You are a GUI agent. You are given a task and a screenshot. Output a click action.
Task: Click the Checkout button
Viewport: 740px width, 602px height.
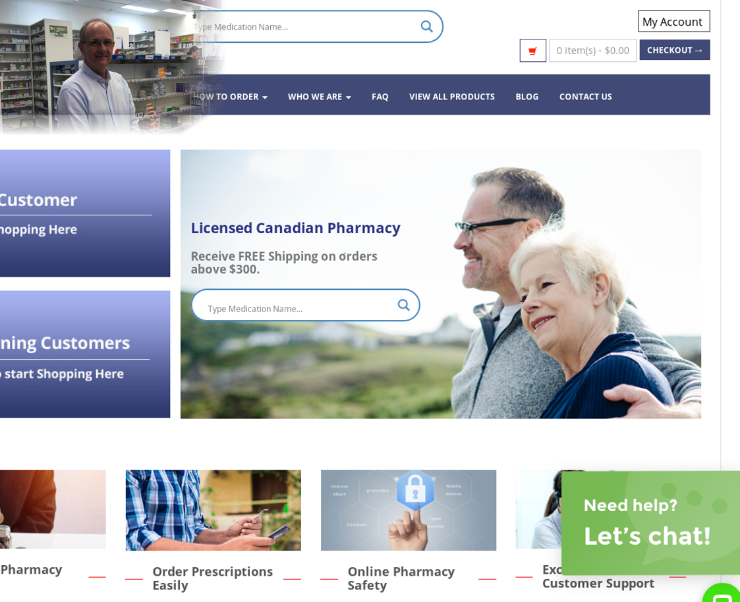674,50
